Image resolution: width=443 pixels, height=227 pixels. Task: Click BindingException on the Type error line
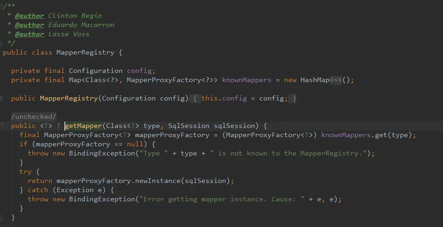tap(102, 154)
